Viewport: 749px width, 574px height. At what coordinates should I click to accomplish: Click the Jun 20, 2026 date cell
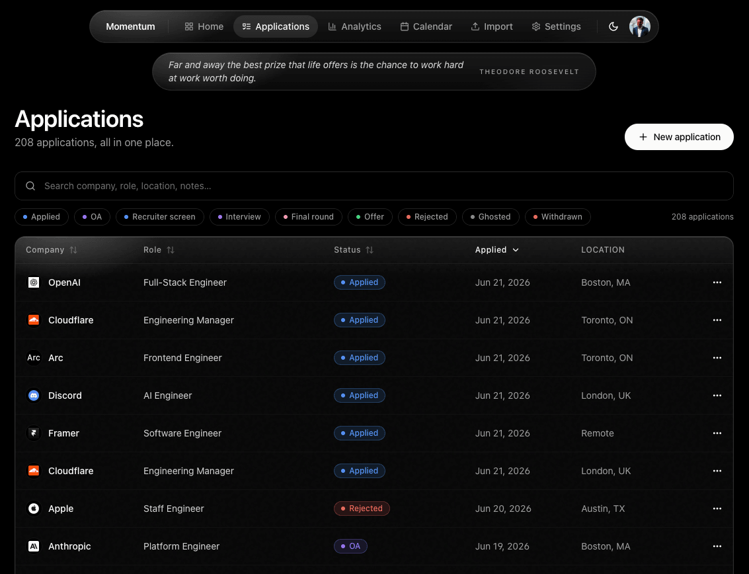503,509
